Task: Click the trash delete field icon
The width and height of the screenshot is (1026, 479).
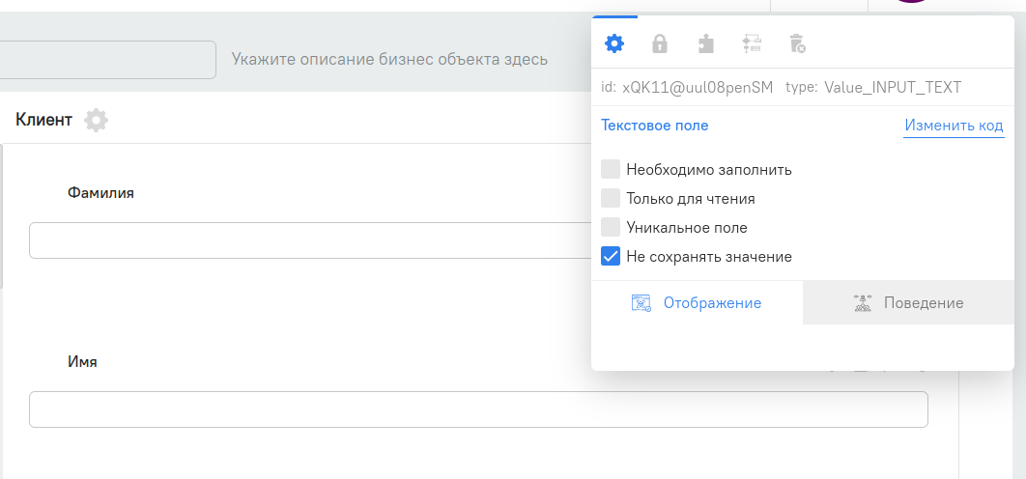Action: [x=797, y=43]
